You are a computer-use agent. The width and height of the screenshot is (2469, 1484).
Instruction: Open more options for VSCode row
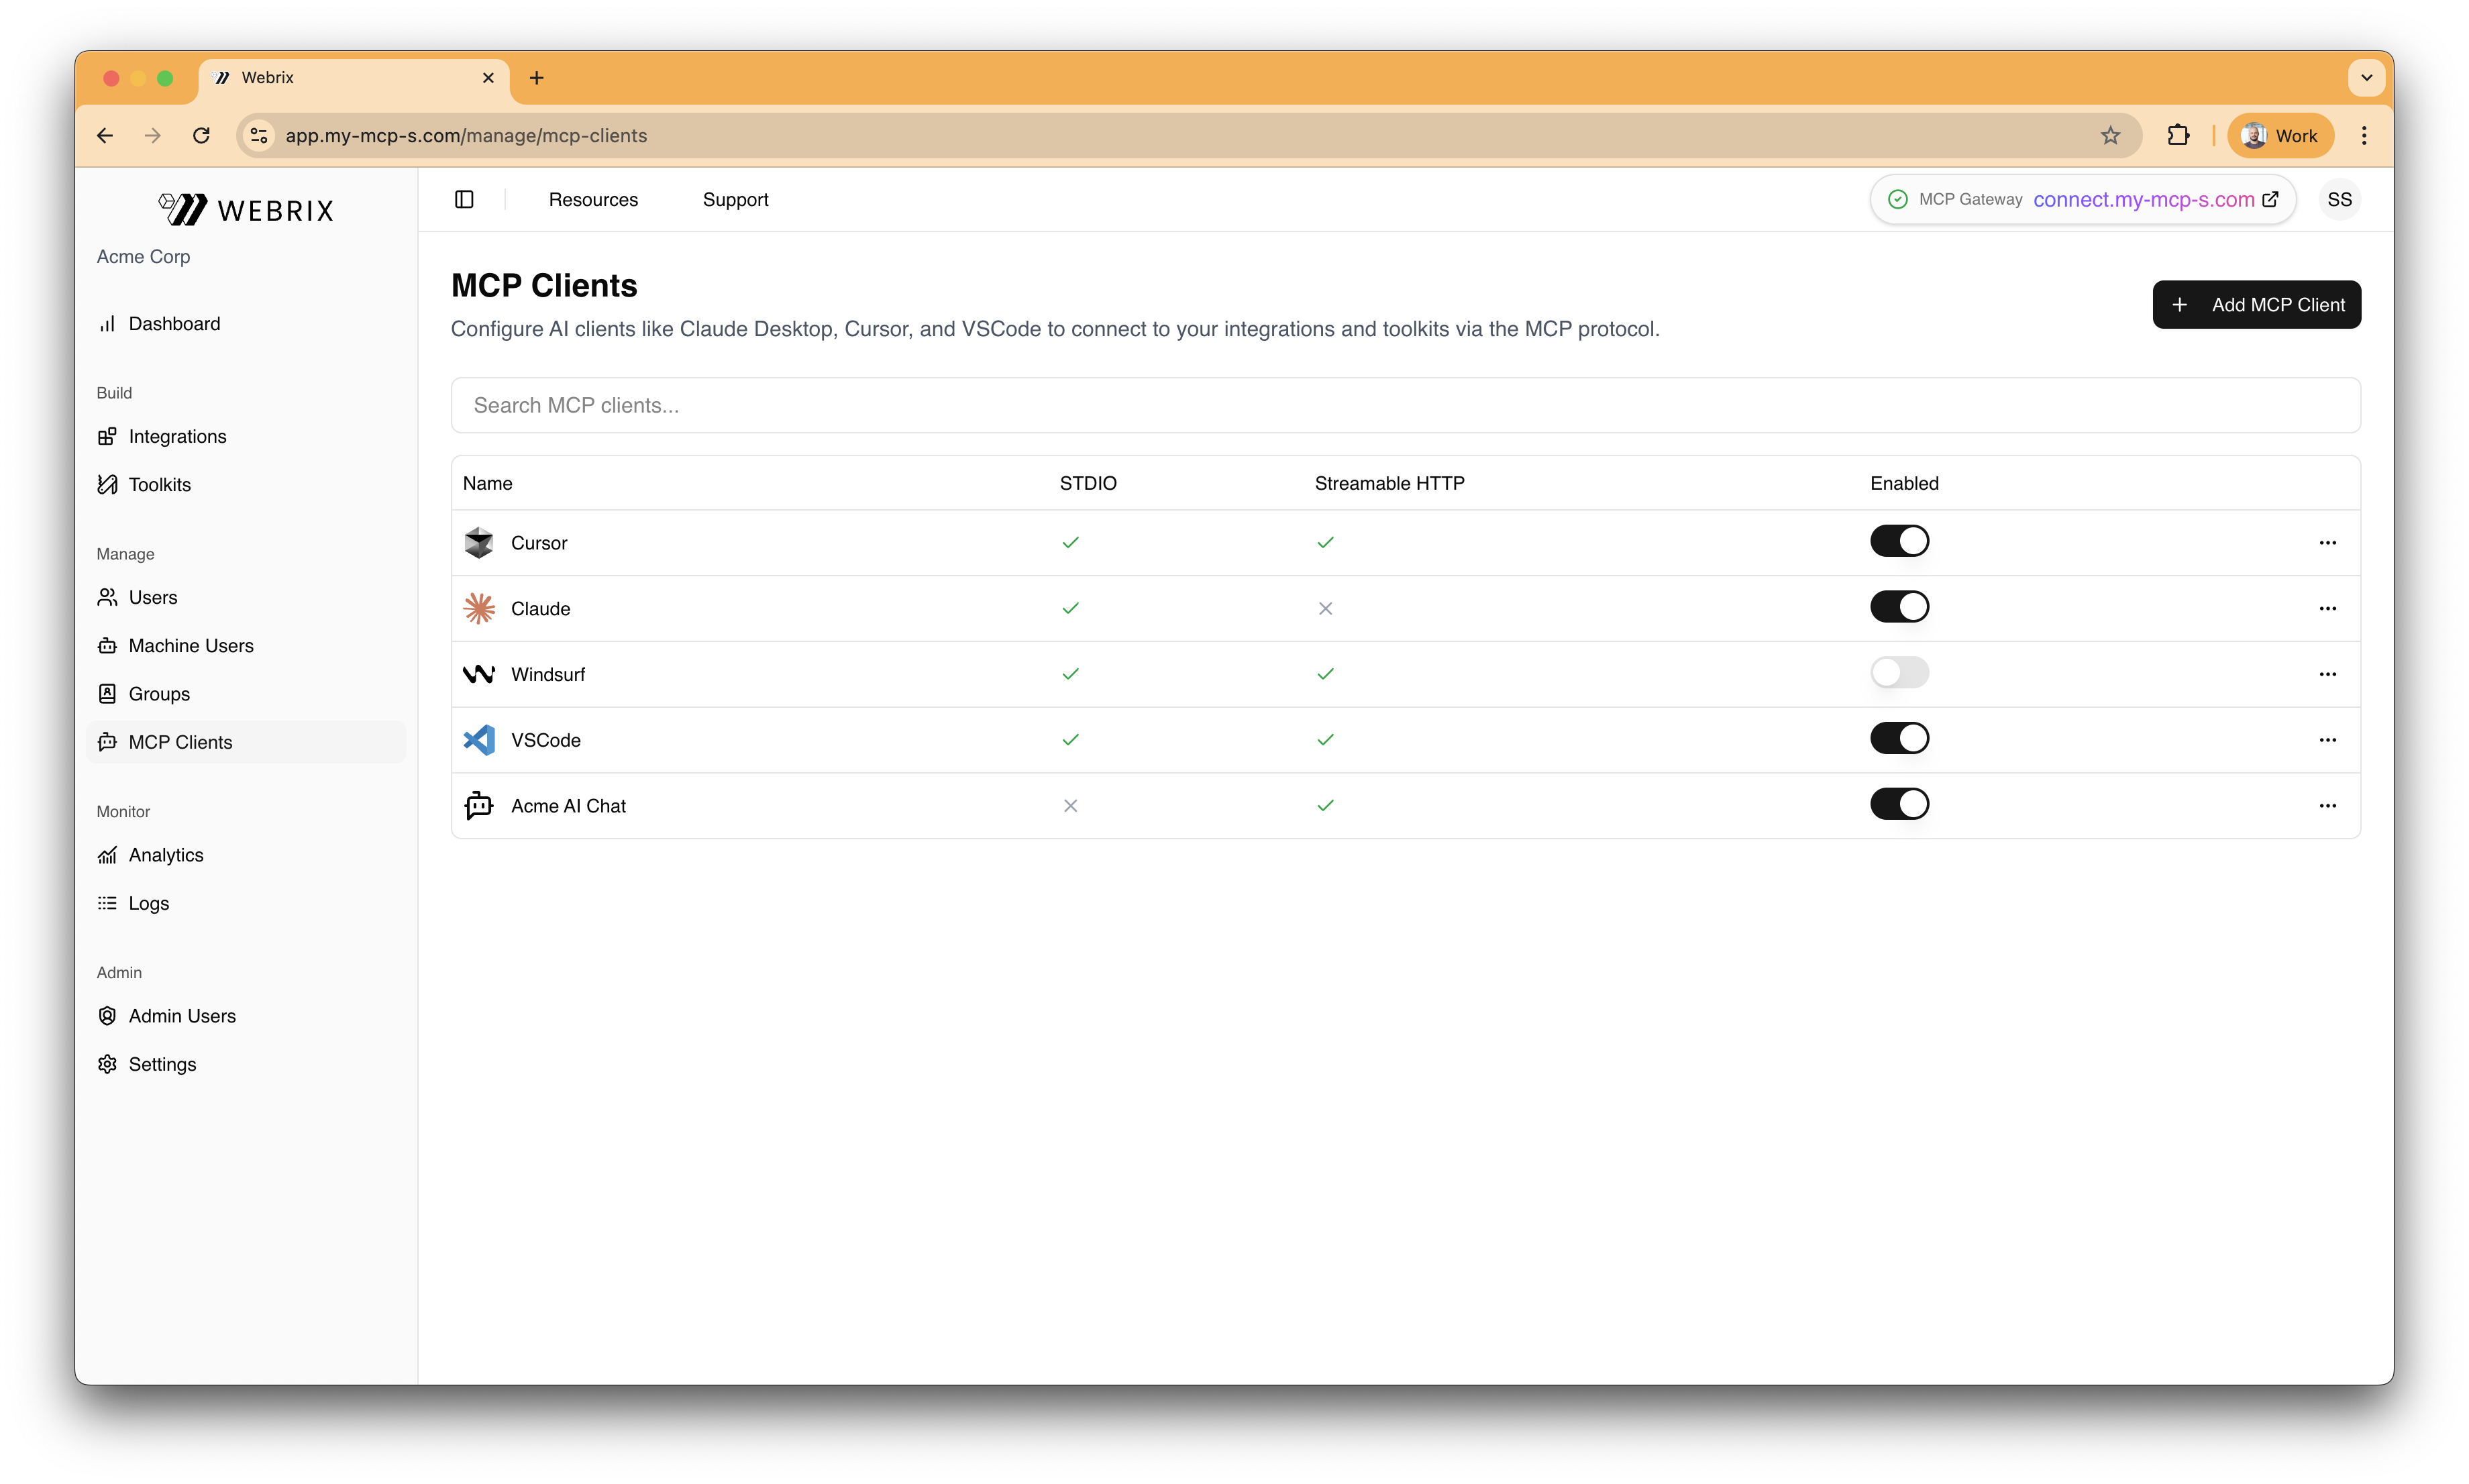(2327, 740)
